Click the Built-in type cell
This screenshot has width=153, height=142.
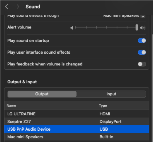pyautogui.click(x=106, y=137)
